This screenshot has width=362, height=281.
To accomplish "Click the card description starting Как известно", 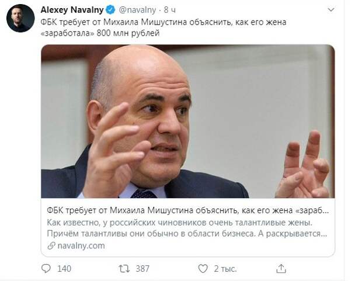I will click(187, 228).
